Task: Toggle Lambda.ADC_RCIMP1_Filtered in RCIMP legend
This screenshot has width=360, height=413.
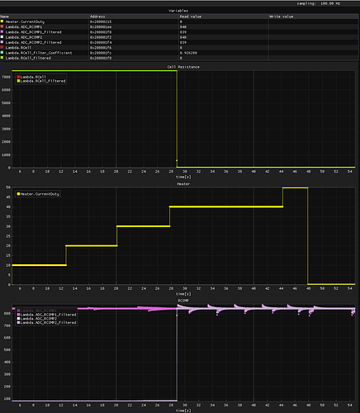Action: click(x=46, y=315)
